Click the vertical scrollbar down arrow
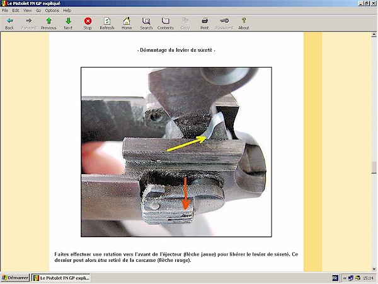 click(x=374, y=268)
